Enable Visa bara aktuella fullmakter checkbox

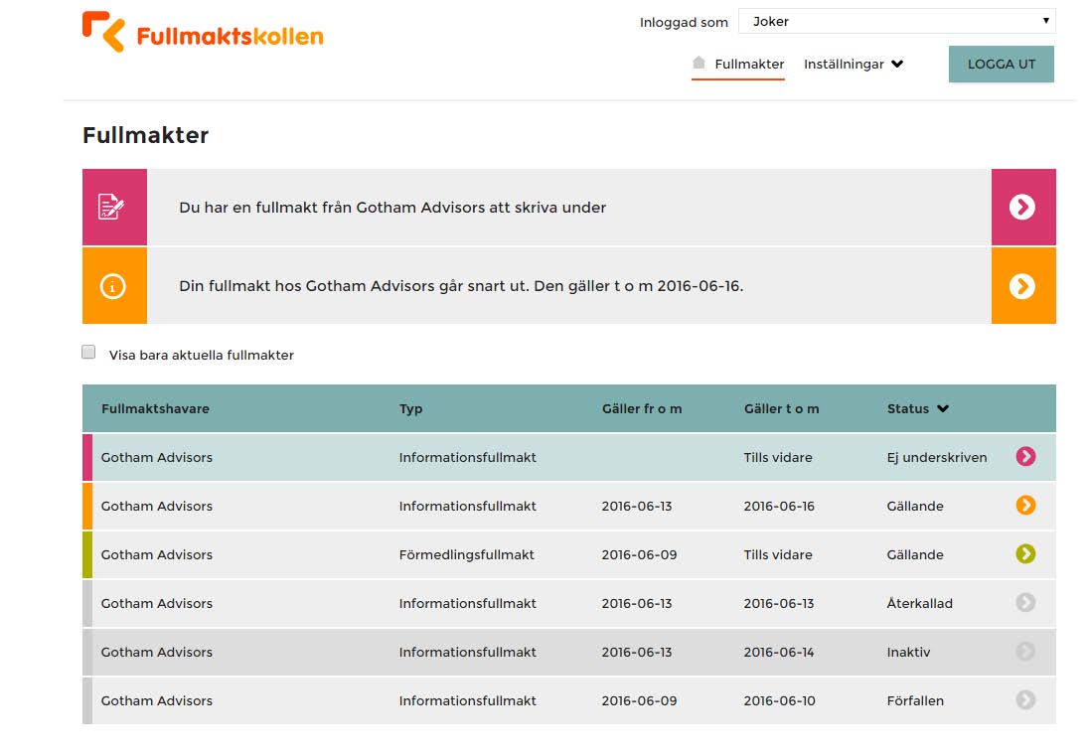click(88, 353)
